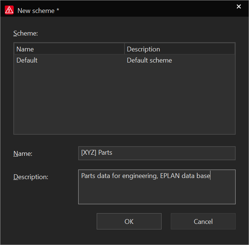This screenshot has height=245, width=249.
Task: Click the EPLAN logo in title bar
Action: click(x=9, y=10)
